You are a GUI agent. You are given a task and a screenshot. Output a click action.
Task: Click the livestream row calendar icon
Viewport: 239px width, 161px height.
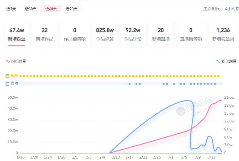tap(7, 84)
